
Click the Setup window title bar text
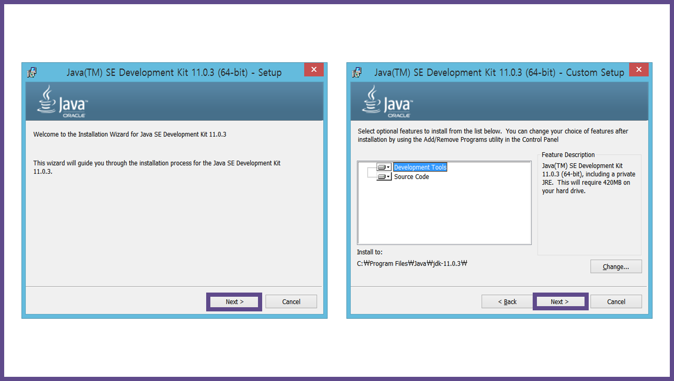click(x=174, y=73)
